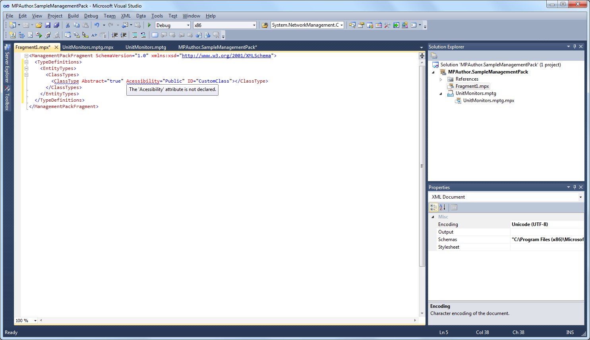Screen dimensions: 590x340
Task: Switch to the UnitMonitors.mptg editor tab
Action: coord(146,47)
